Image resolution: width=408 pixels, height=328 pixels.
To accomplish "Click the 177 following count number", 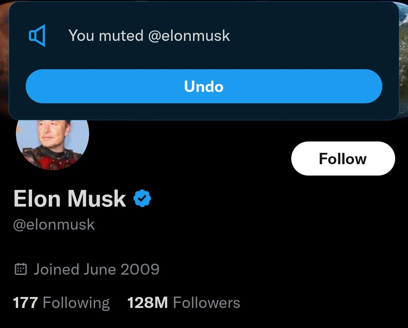I will click(25, 303).
